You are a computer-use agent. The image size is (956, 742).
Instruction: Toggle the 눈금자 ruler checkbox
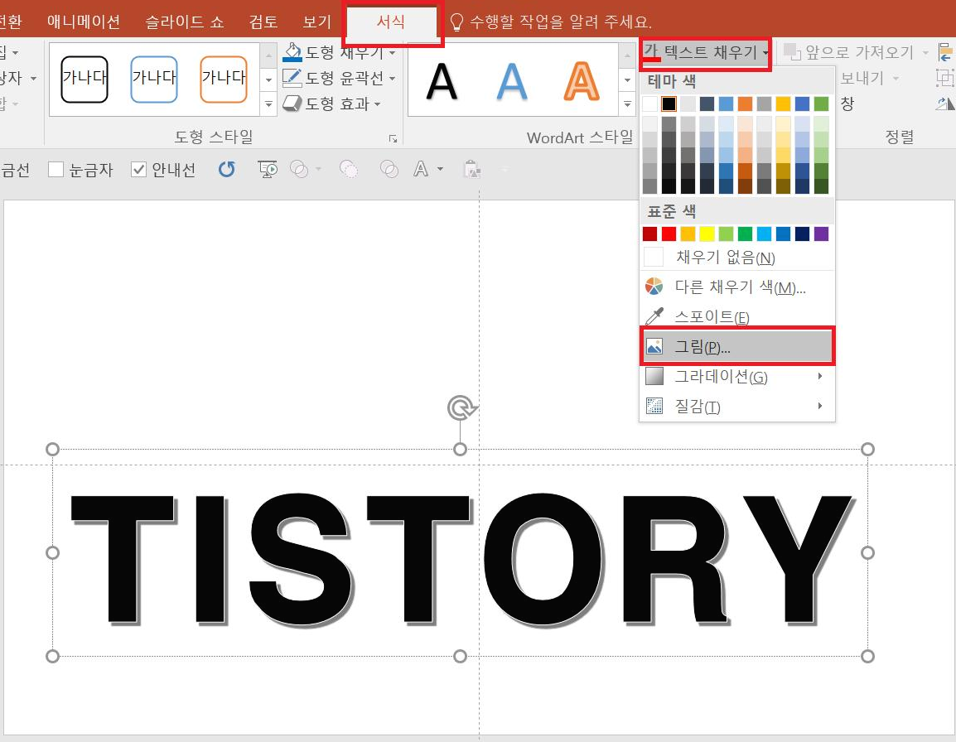tap(56, 170)
